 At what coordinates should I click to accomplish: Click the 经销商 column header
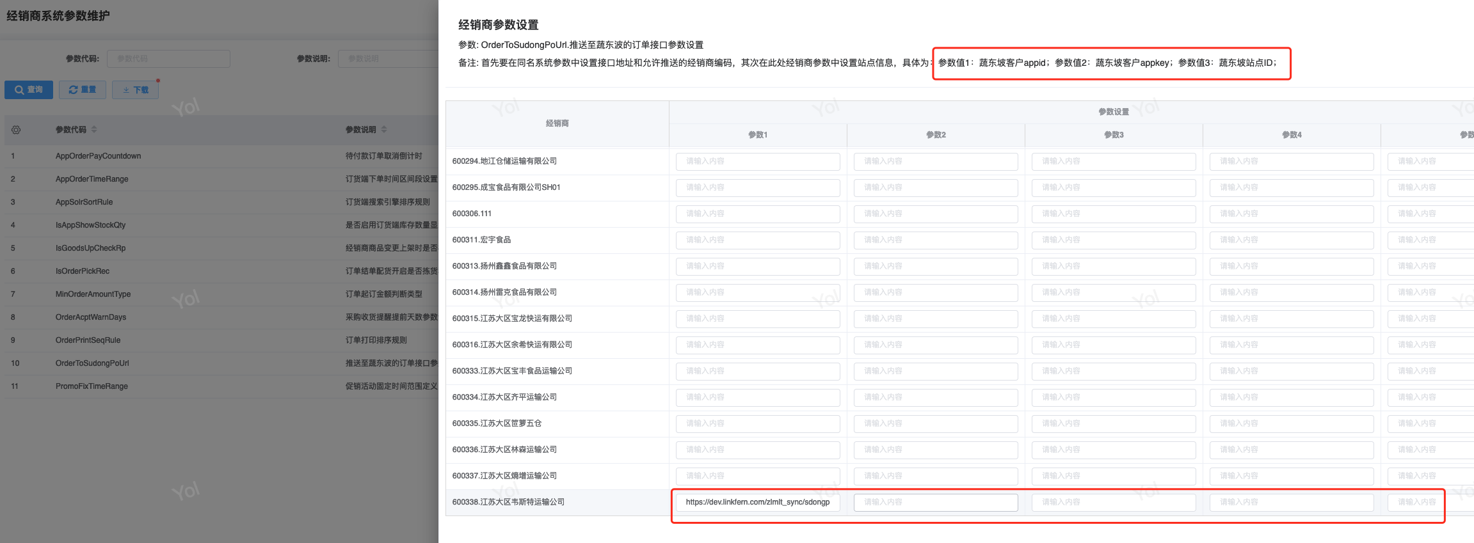pos(557,123)
